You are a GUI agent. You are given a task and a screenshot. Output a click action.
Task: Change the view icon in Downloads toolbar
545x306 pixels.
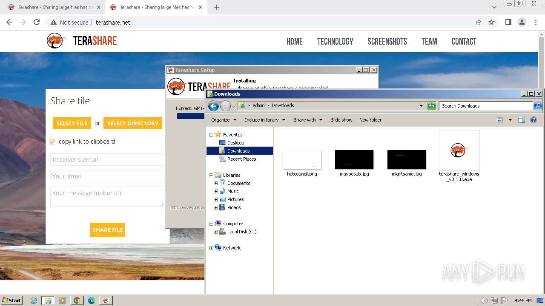(500, 120)
